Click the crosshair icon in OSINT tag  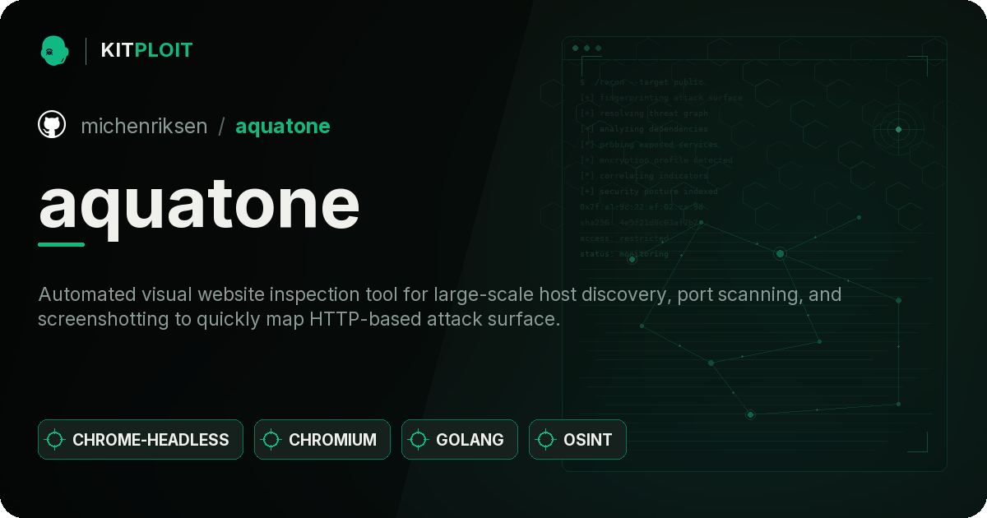tap(546, 440)
